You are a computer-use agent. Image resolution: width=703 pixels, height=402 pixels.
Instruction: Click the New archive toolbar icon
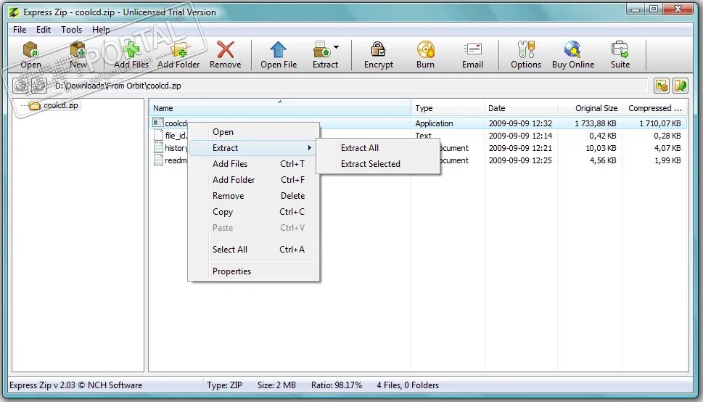pos(78,50)
